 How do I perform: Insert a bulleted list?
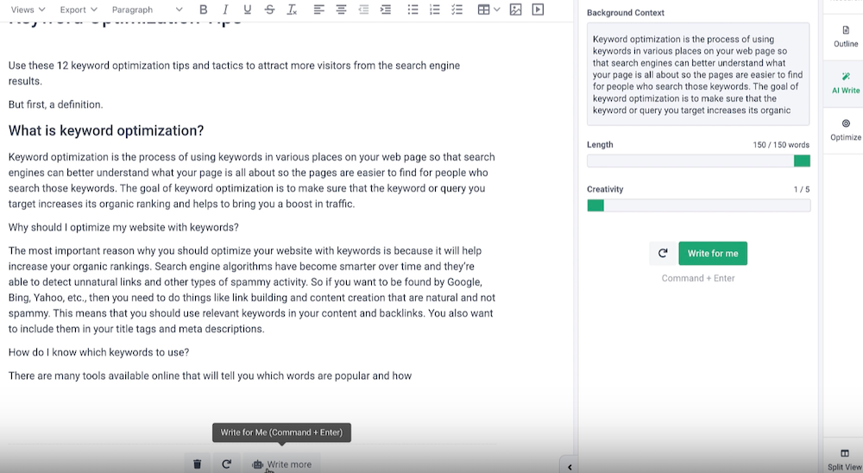(413, 9)
